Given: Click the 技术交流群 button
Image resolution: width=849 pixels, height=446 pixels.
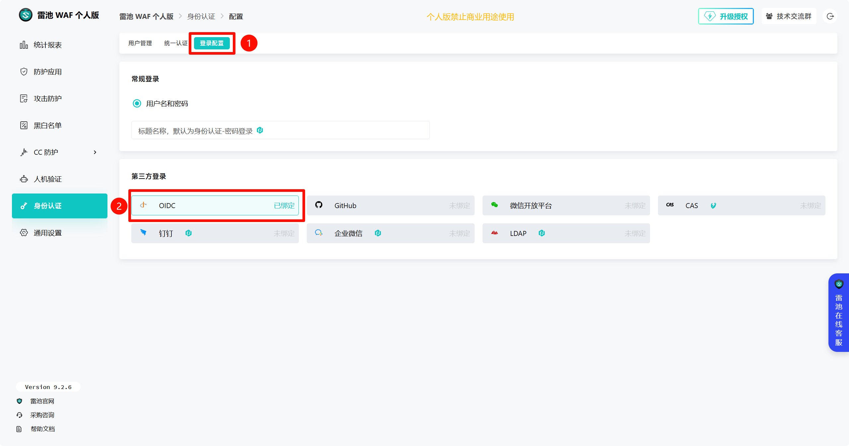Looking at the screenshot, I should tap(789, 16).
